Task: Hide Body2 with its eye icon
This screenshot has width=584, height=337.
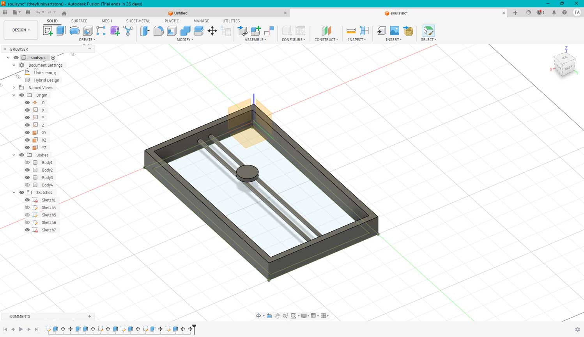Action: [x=27, y=170]
